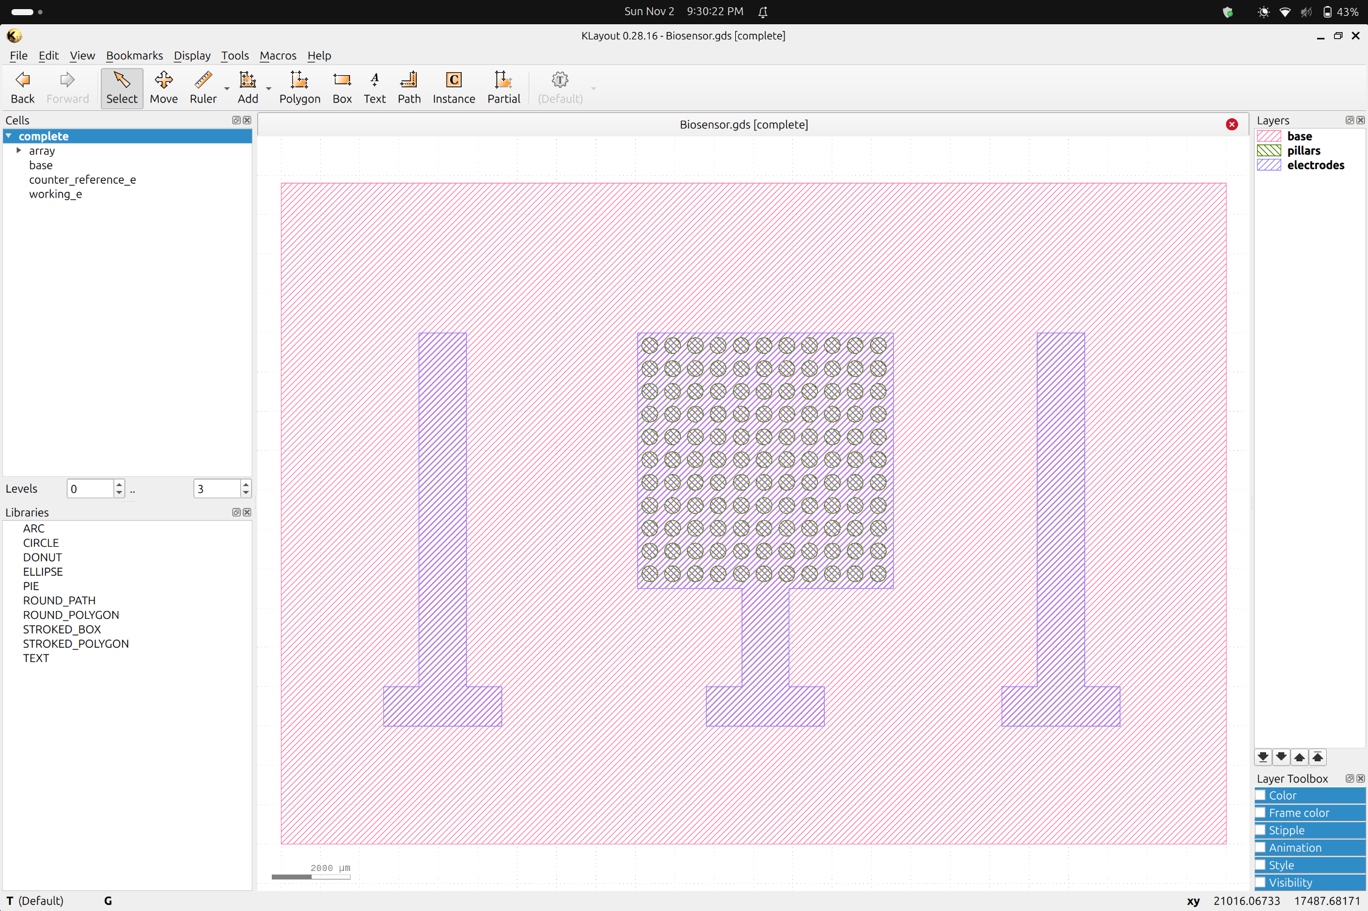Select the working_e cell
This screenshot has width=1368, height=911.
[55, 194]
